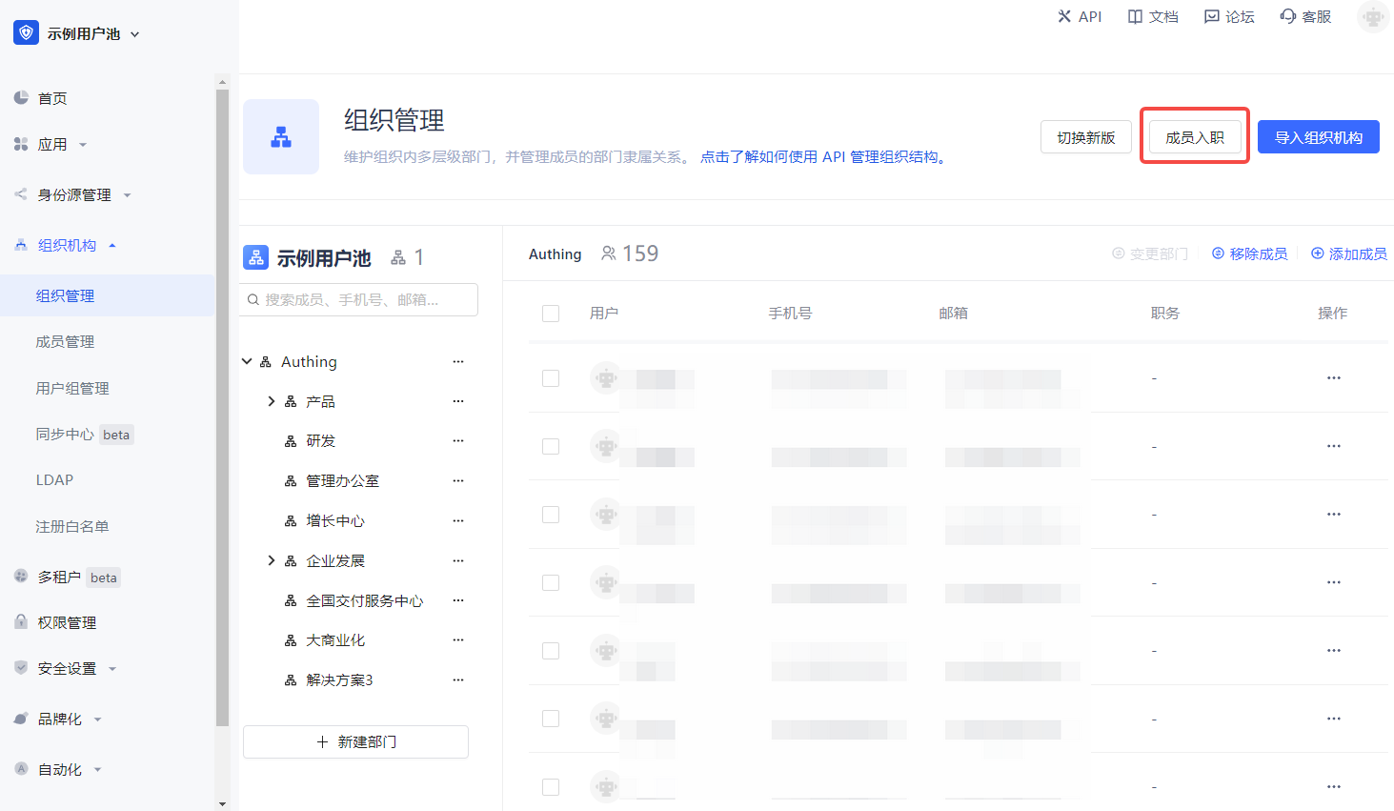
Task: Select the second member row checkbox
Action: coord(551,446)
